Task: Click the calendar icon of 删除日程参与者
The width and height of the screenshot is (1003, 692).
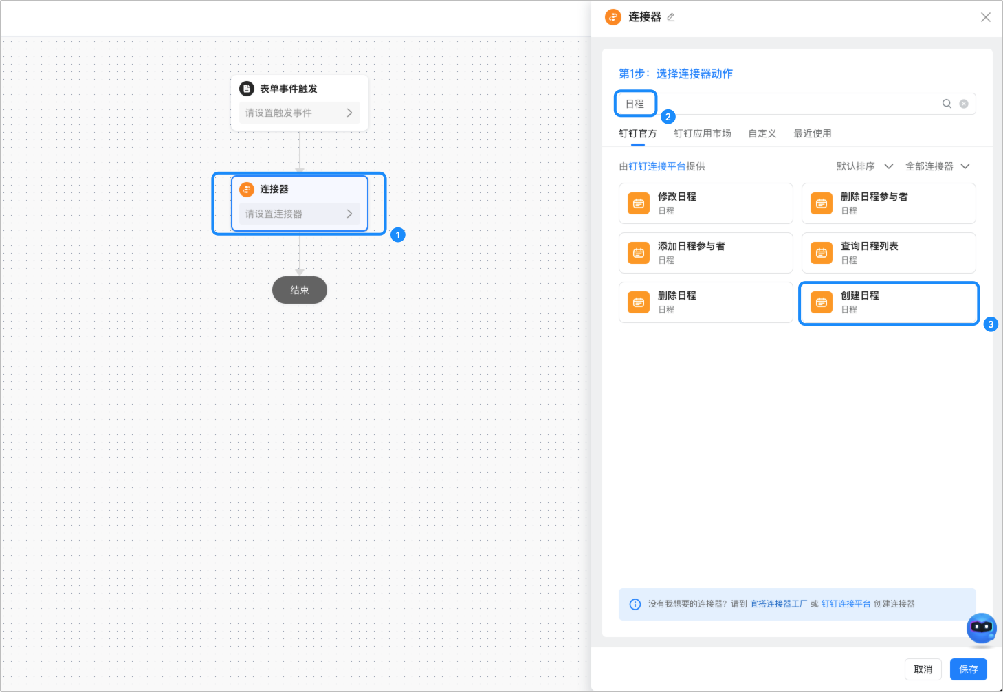Action: click(822, 203)
